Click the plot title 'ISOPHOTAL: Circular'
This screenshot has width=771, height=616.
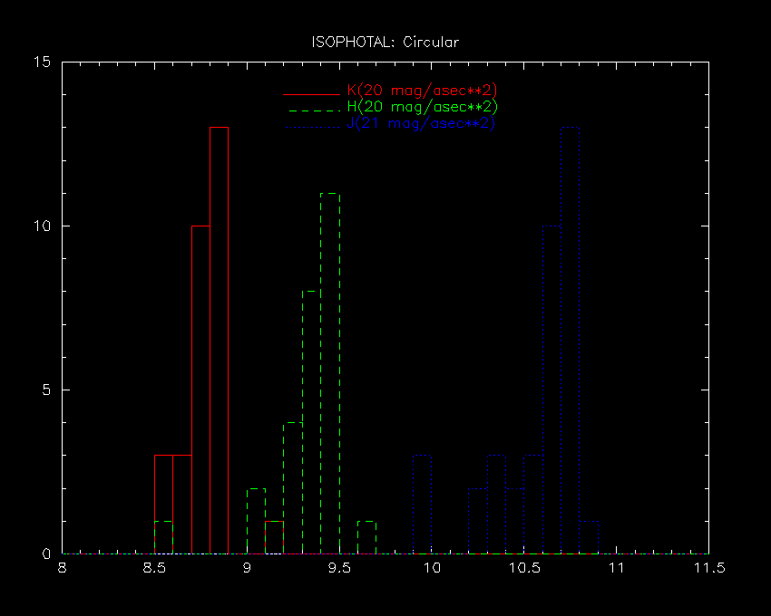click(385, 43)
